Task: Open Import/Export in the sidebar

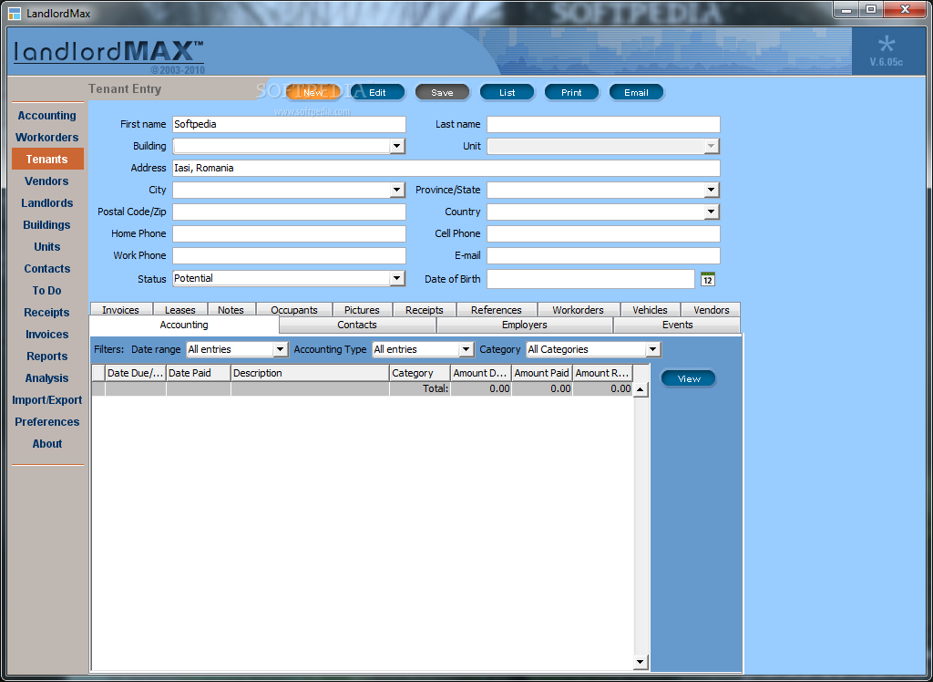Action: (47, 400)
